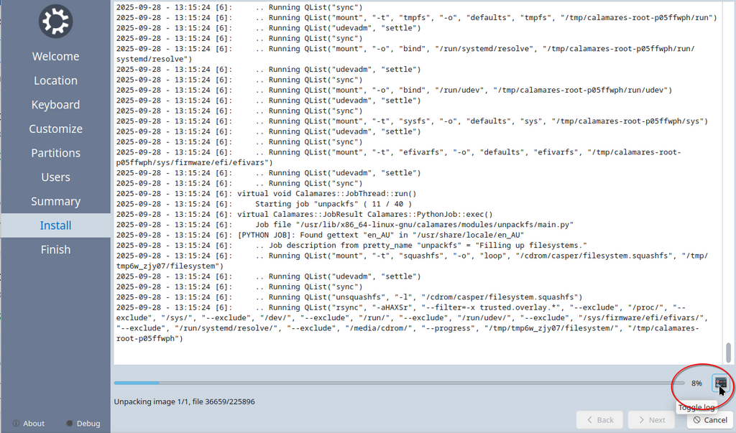Select the Users step
Screen dimensions: 736x433
(x=55, y=177)
